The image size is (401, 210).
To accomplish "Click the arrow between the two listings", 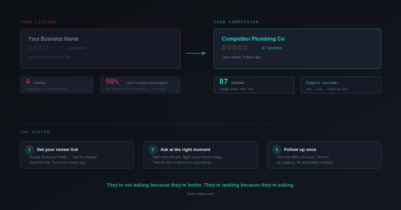I will tap(196, 53).
